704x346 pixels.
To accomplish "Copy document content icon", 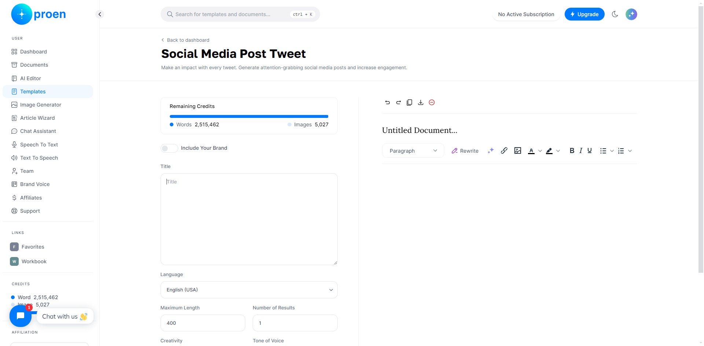I will pyautogui.click(x=410, y=103).
